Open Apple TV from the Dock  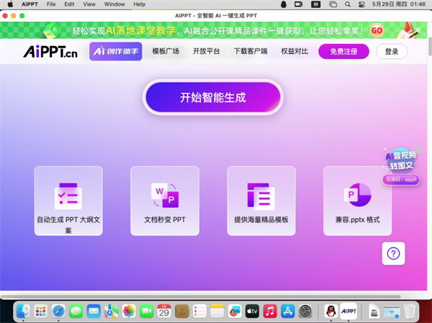click(x=253, y=311)
